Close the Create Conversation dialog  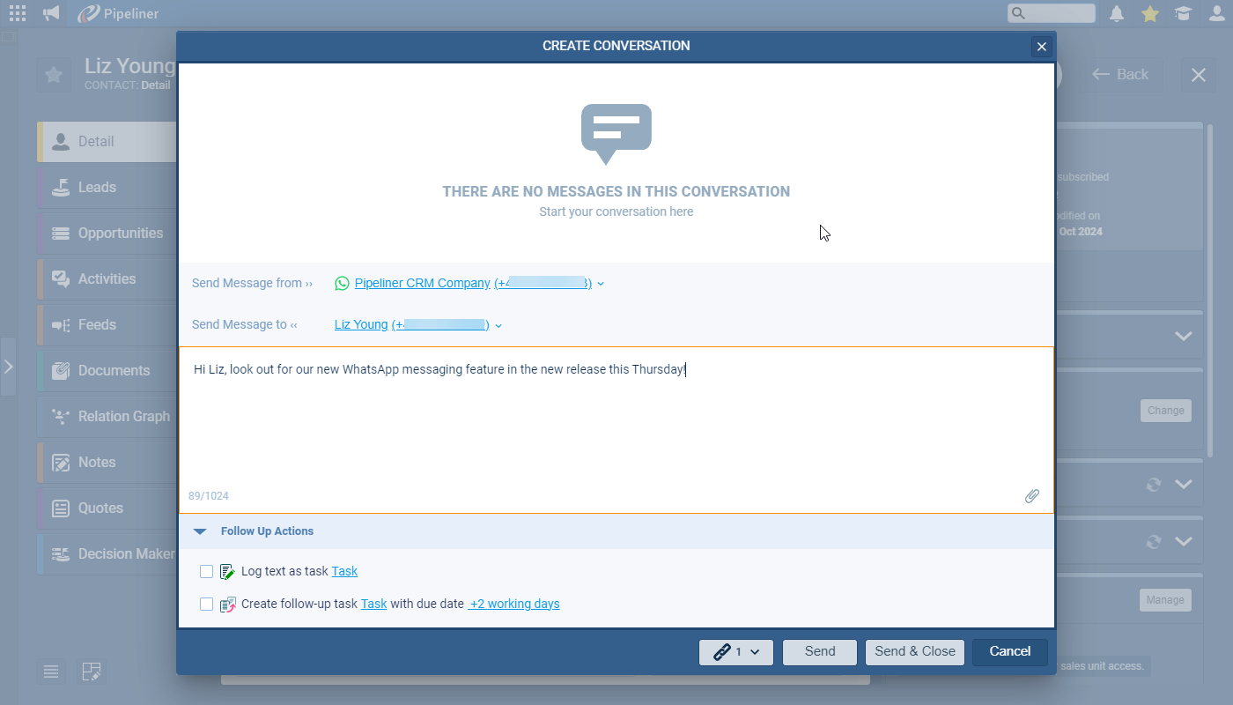tap(1042, 47)
